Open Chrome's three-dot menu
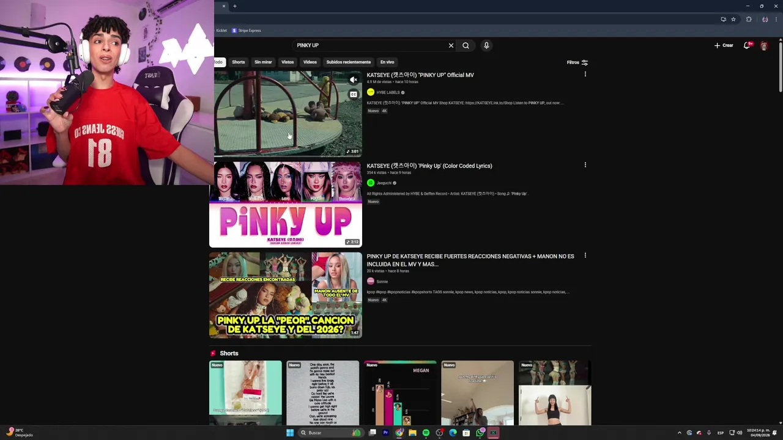The height and width of the screenshot is (440, 783). [x=776, y=20]
